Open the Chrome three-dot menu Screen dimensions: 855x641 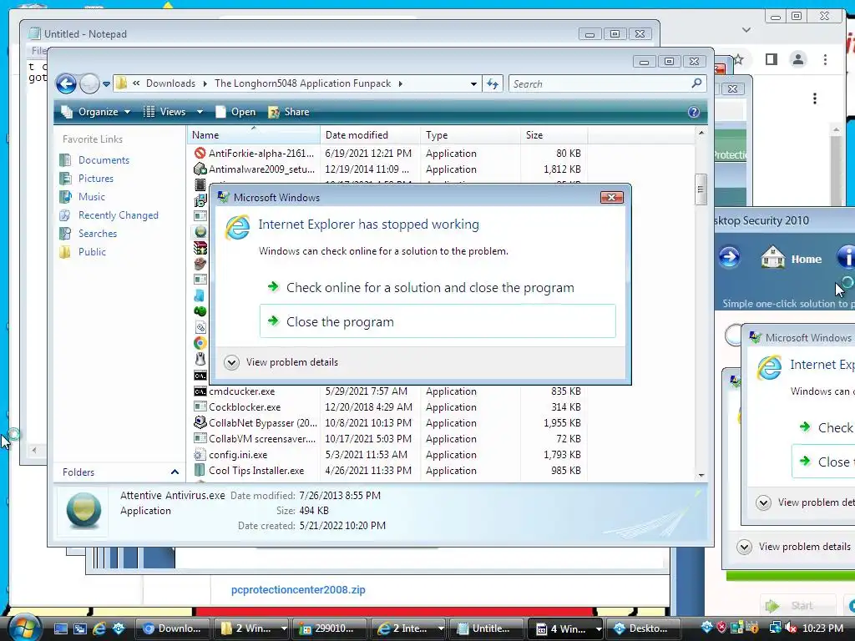click(825, 59)
